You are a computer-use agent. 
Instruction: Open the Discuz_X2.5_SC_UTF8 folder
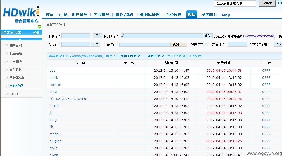(68, 99)
